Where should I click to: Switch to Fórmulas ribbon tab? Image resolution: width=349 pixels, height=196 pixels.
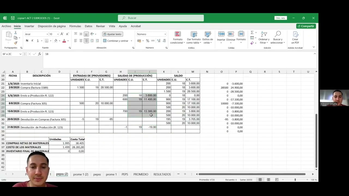[75, 26]
